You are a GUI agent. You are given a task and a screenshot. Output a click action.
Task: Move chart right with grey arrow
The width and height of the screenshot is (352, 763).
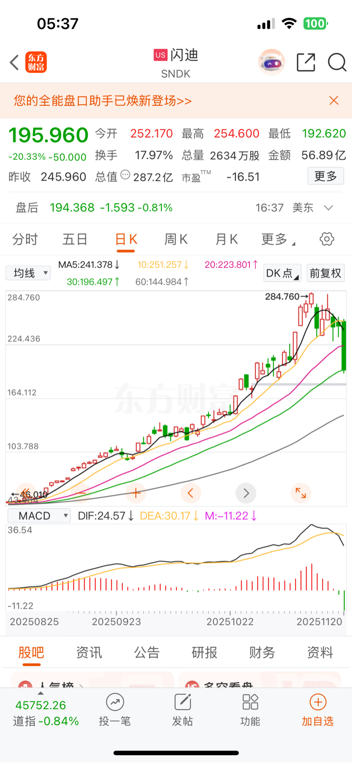(x=246, y=493)
